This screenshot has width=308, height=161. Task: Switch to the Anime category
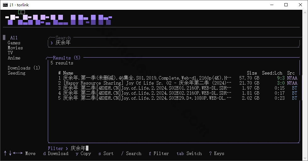coord(14,58)
